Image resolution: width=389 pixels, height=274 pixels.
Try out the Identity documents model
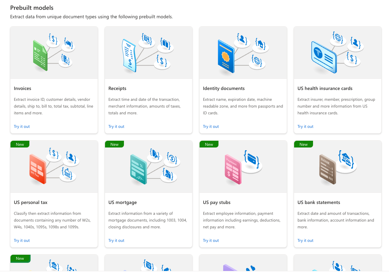tap(211, 126)
